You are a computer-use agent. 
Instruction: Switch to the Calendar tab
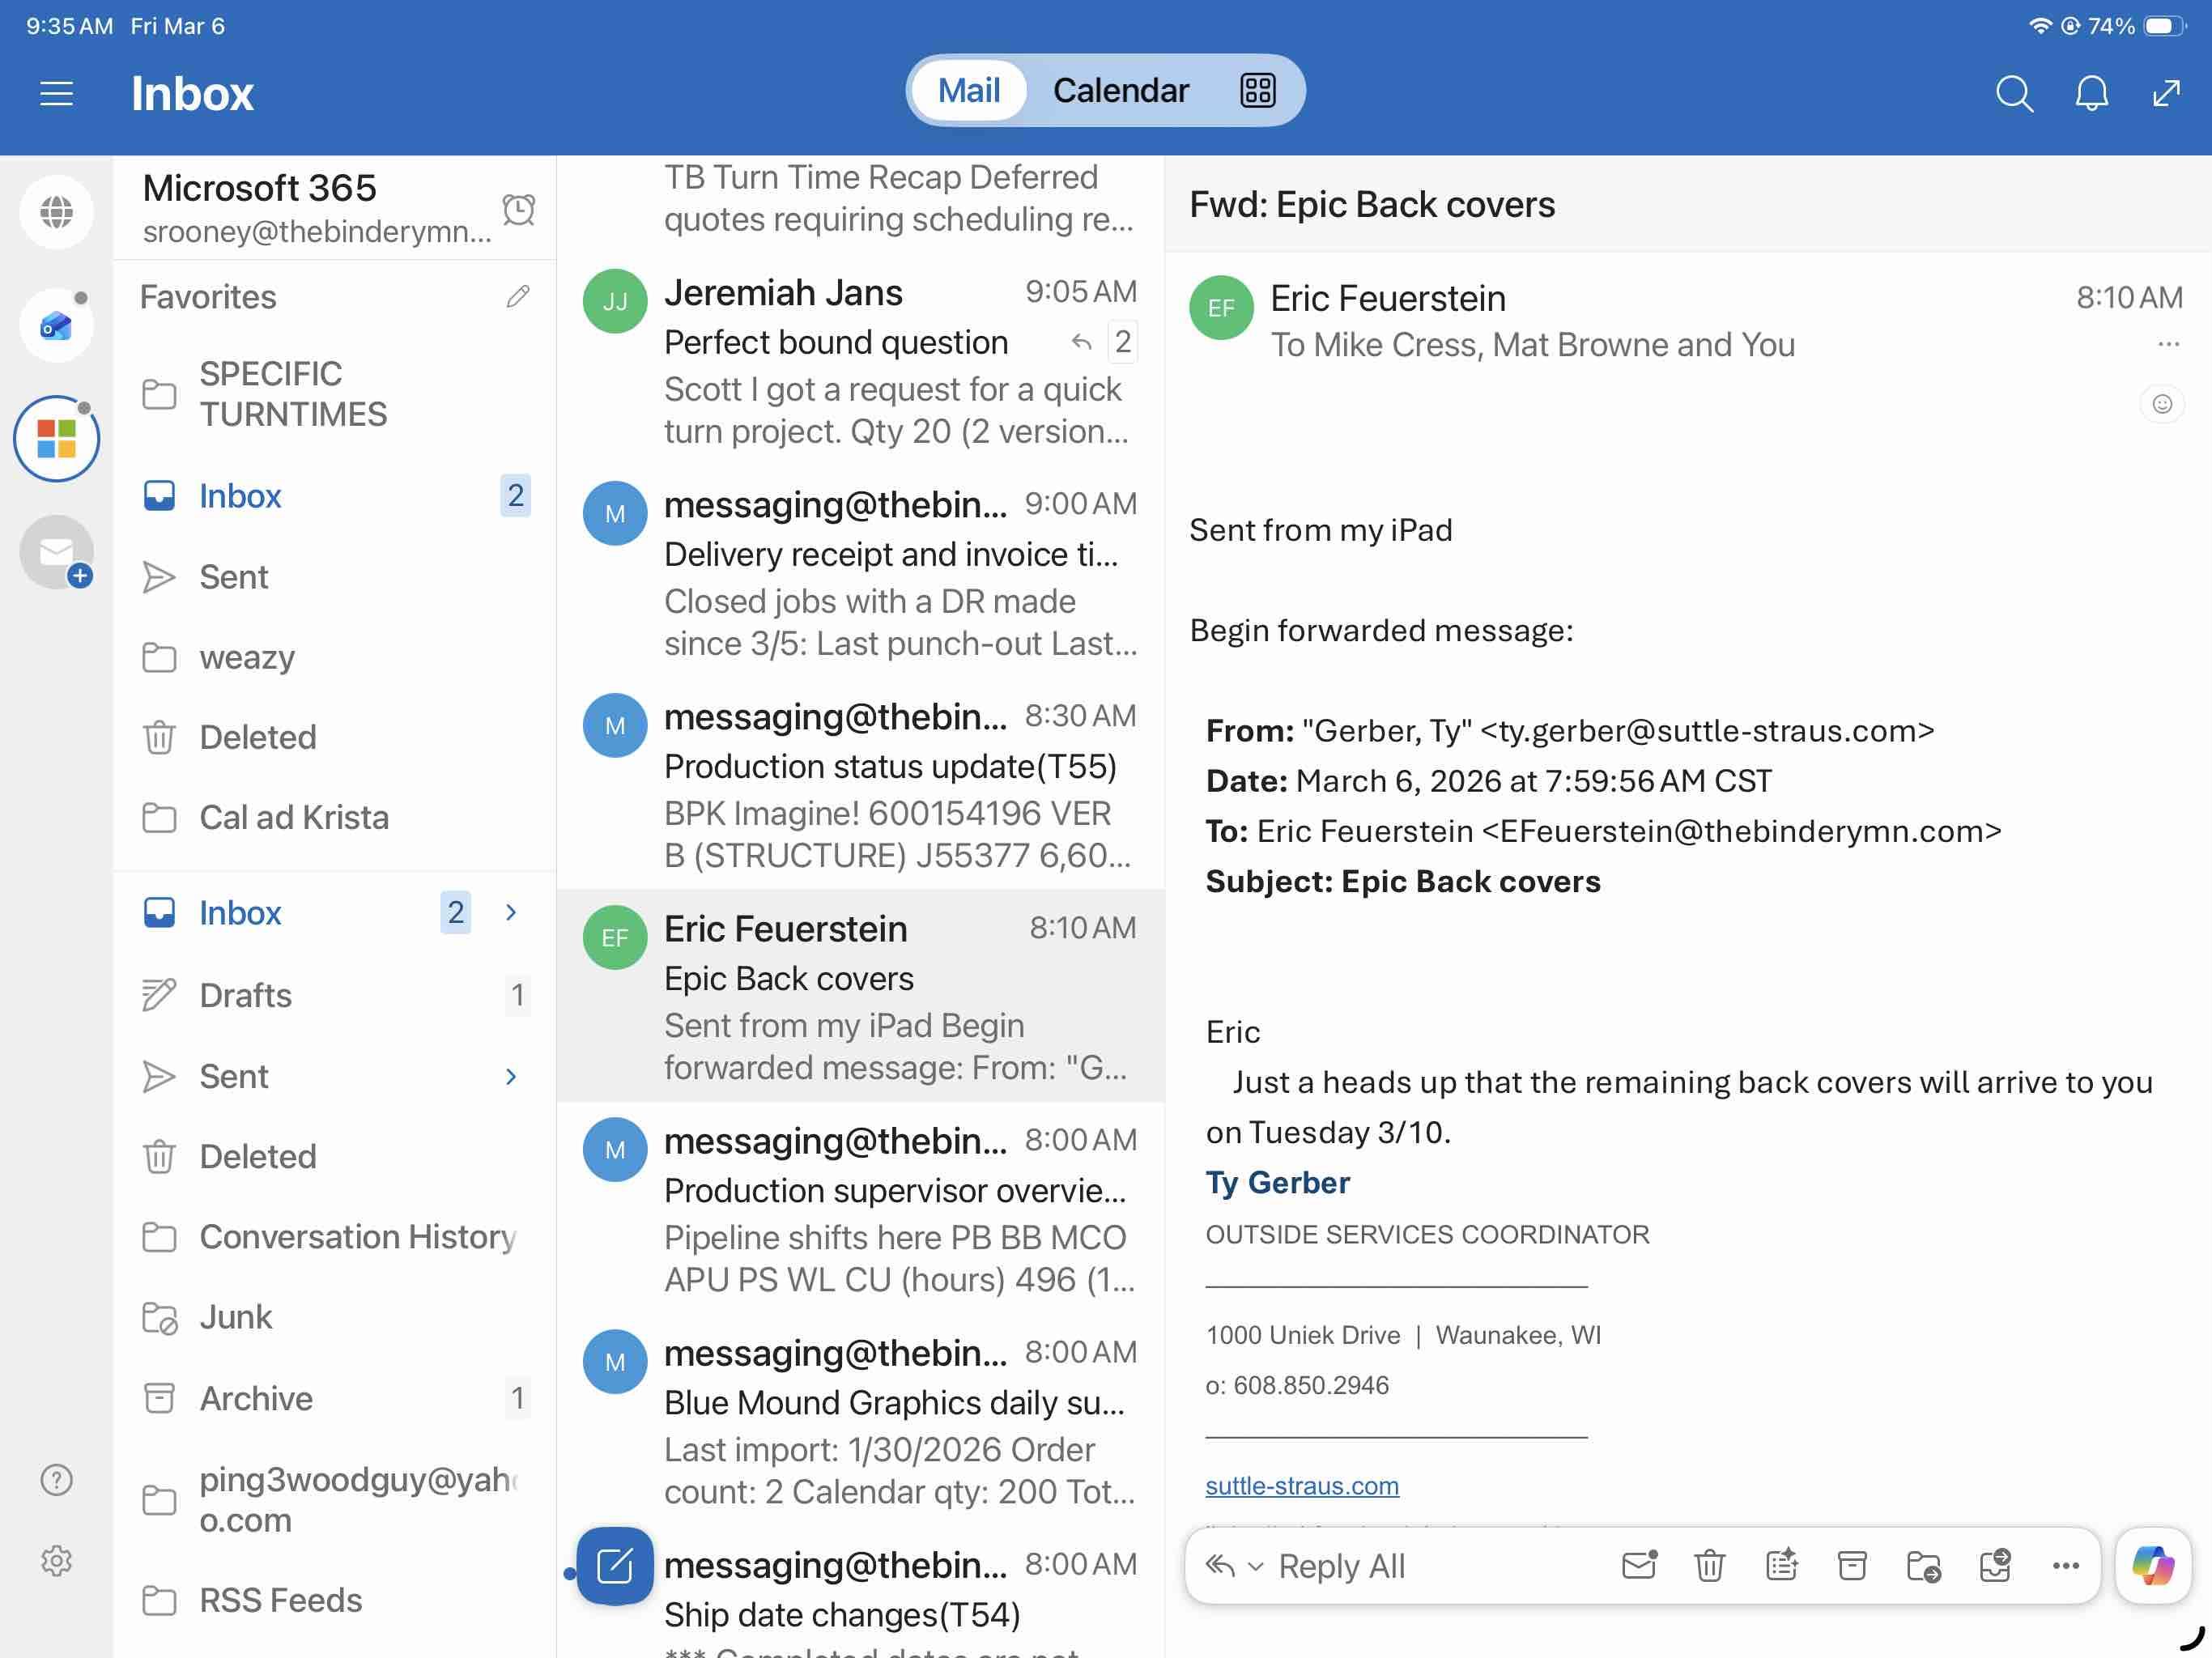click(1120, 91)
